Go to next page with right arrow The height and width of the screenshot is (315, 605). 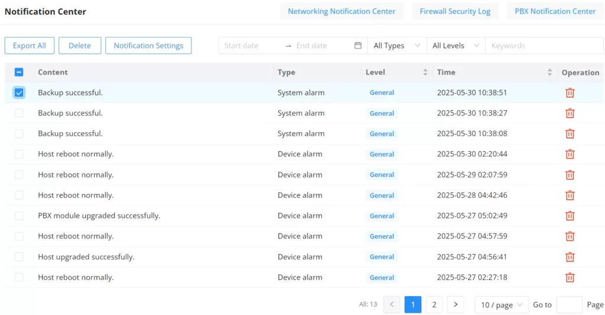point(456,304)
